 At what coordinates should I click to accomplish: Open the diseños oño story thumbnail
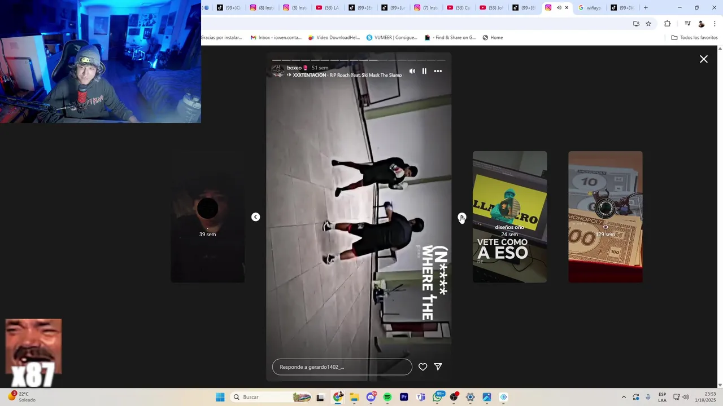[x=509, y=217]
